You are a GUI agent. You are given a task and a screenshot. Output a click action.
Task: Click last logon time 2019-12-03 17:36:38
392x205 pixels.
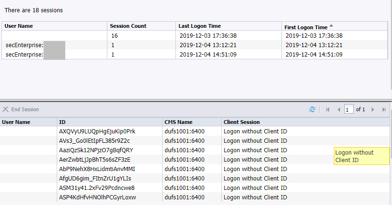[208, 36]
